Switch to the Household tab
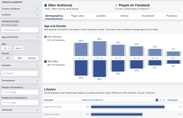Viewport: 183px width, 118px height. (x=148, y=16)
